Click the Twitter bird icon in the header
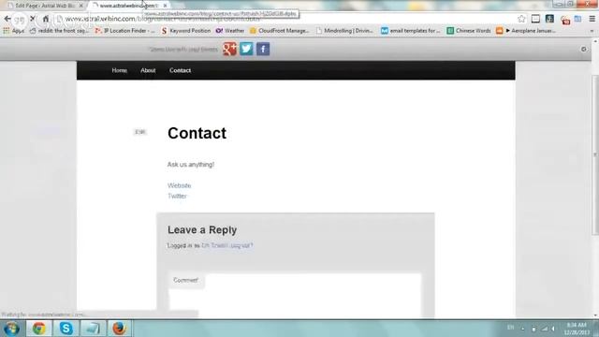Screen dimensions: 599x337 point(246,49)
